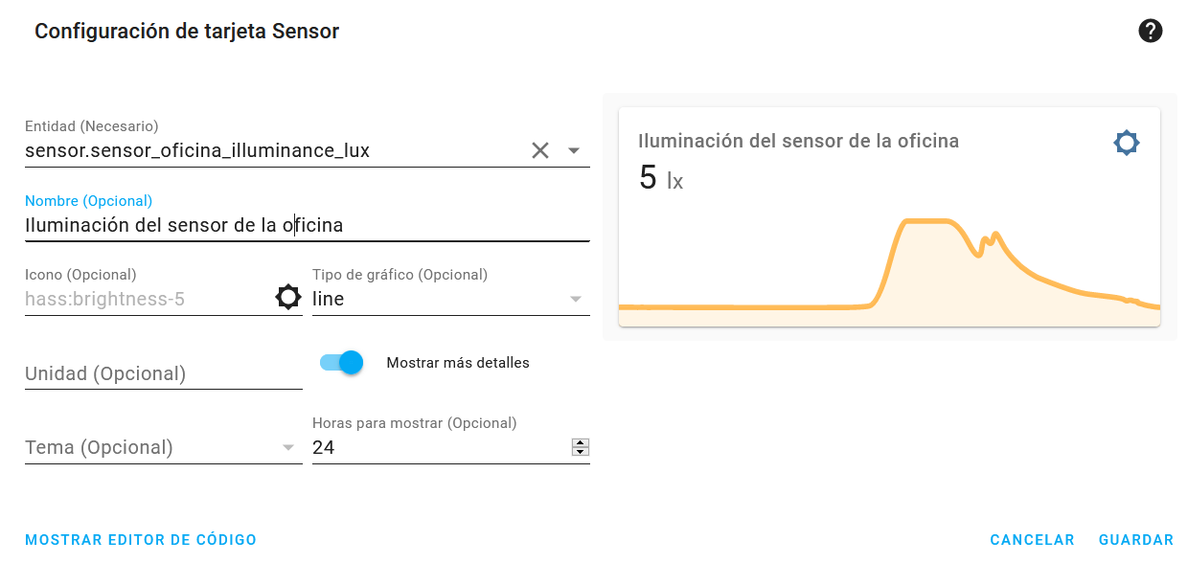
Task: Increase hours with stepper up arrow
Action: [x=580, y=442]
